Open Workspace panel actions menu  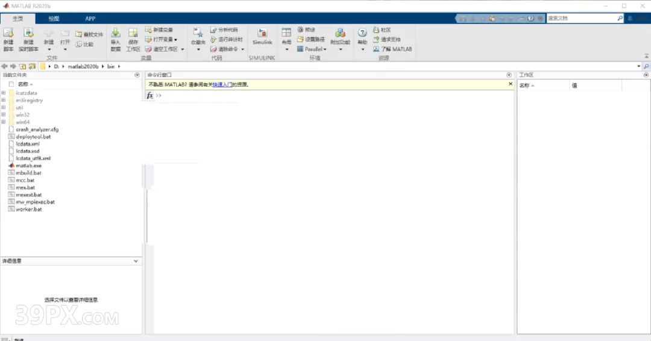tap(646, 75)
